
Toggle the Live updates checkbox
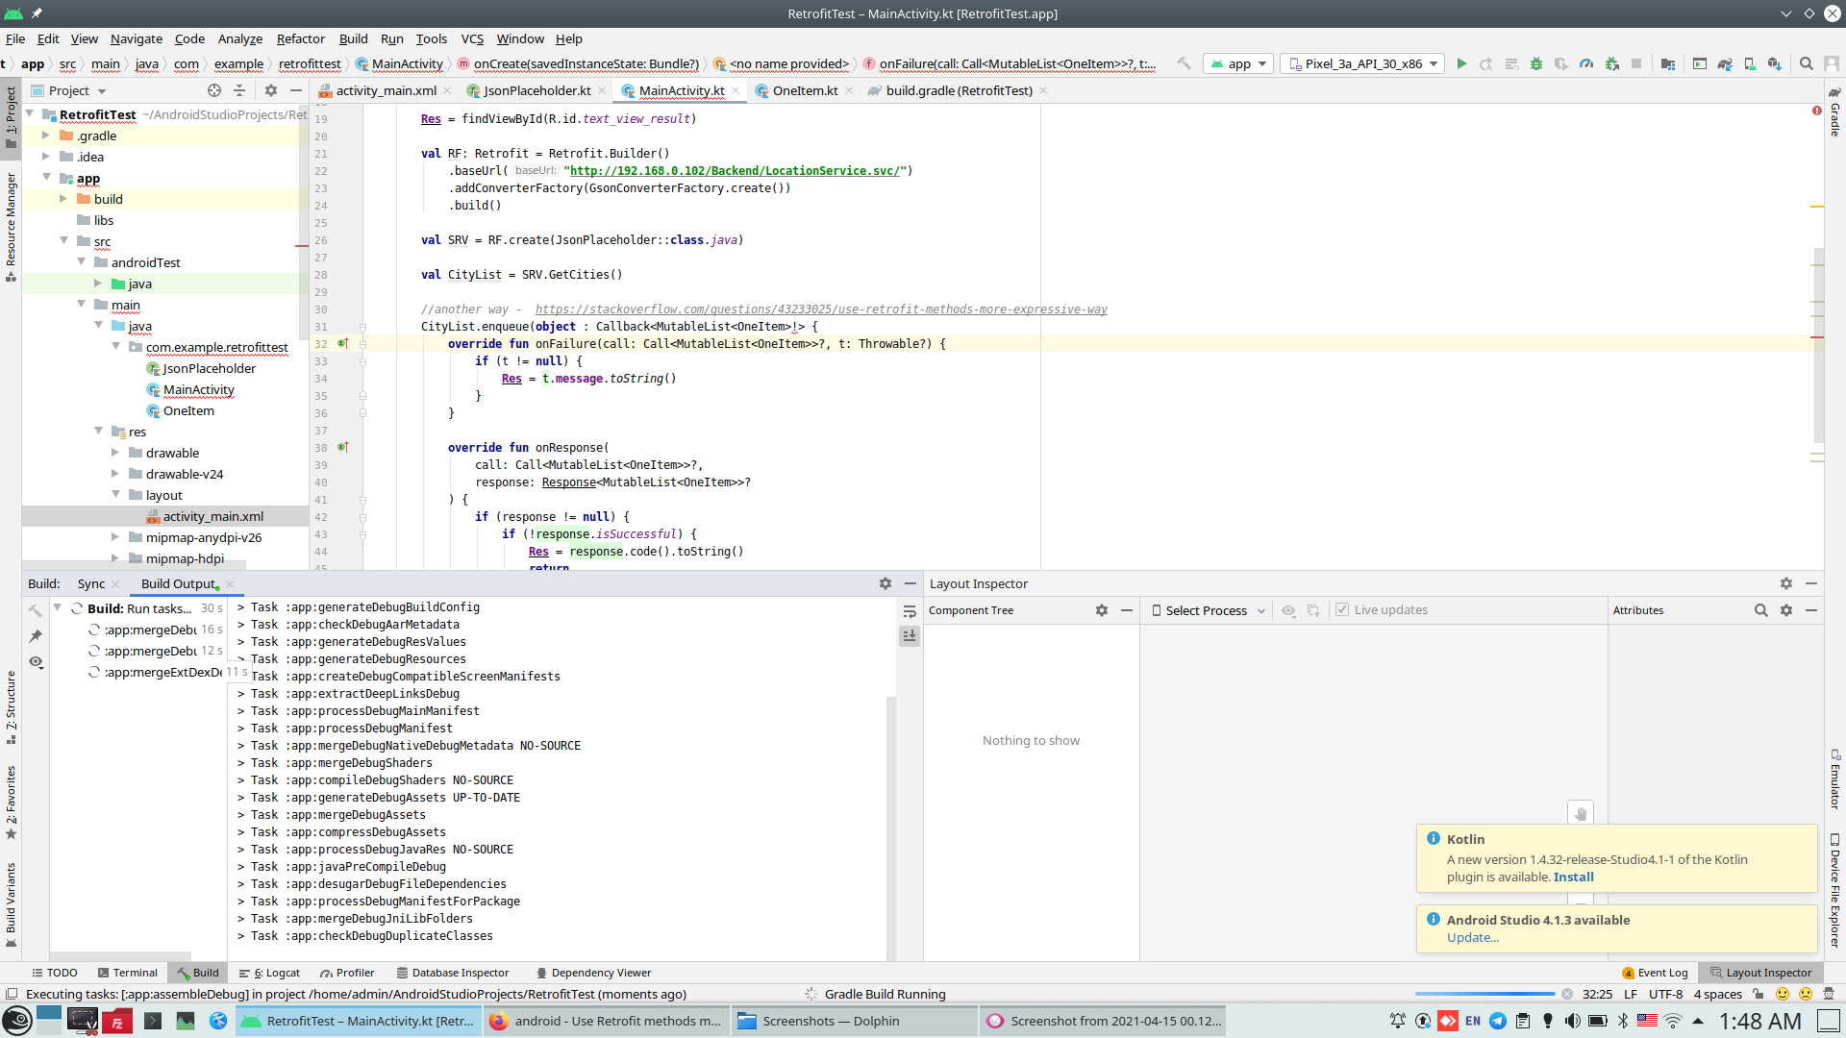(x=1342, y=610)
